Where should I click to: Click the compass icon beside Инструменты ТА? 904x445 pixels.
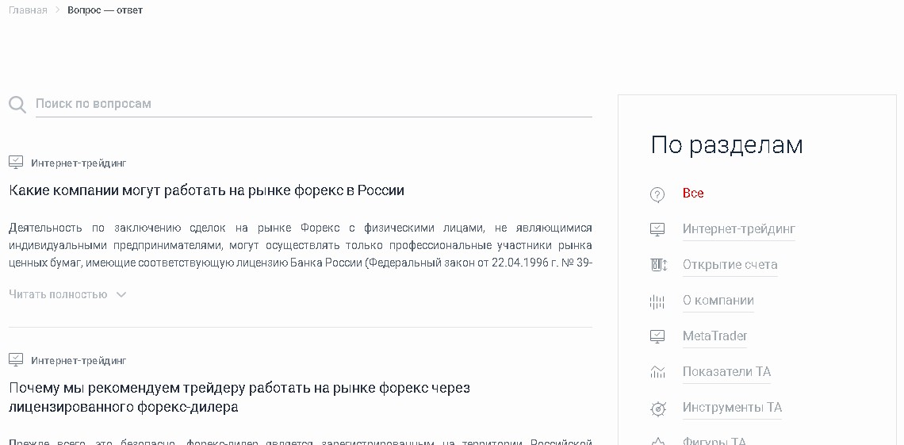(657, 409)
